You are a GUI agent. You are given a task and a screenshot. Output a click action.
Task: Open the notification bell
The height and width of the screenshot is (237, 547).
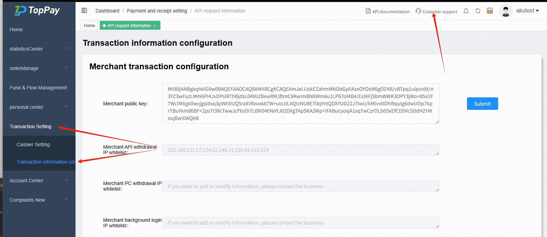[466, 11]
